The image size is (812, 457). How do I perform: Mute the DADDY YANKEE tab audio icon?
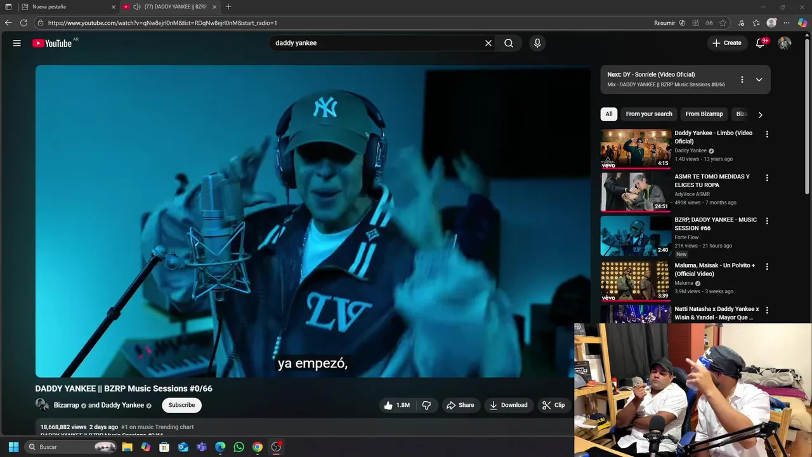[x=137, y=7]
